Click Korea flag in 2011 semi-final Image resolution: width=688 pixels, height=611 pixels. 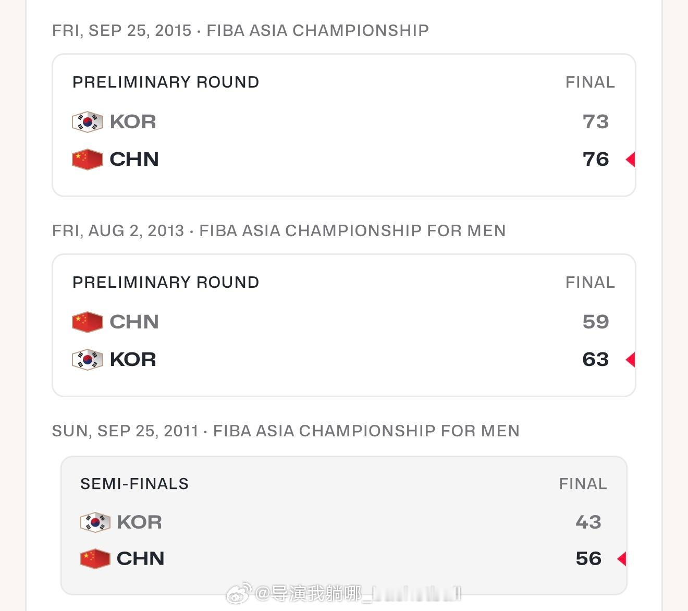[95, 522]
